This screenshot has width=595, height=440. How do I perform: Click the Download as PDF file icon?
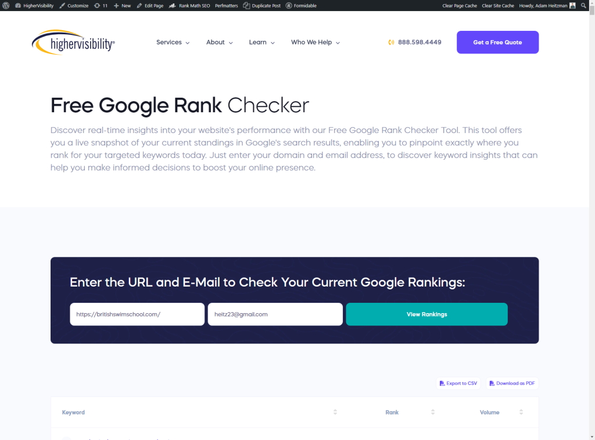(x=491, y=383)
